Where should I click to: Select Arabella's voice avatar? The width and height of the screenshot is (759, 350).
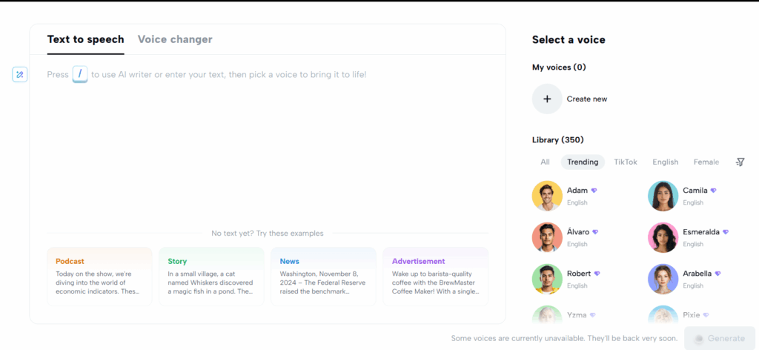click(x=663, y=279)
